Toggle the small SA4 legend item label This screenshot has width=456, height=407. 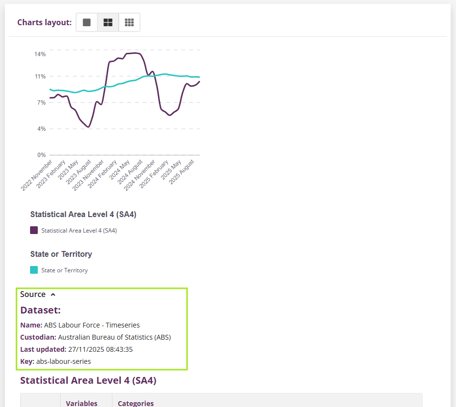coord(79,231)
